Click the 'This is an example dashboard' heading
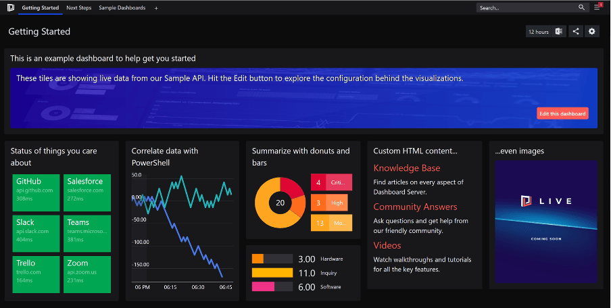The width and height of the screenshot is (611, 308). 103,58
